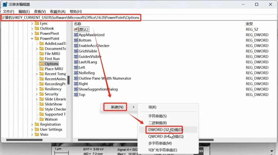Select the RecordingPr key
Image resolution: width=278 pixels, height=155 pixels.
pyautogui.click(x=55, y=84)
